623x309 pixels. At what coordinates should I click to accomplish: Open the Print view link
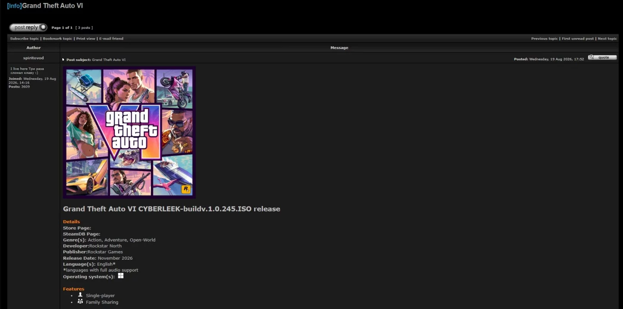[86, 39]
